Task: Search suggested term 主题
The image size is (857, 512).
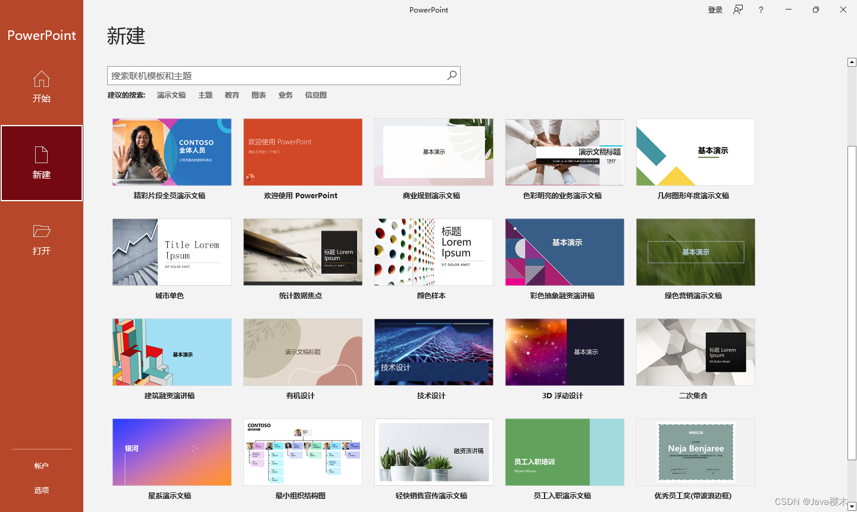Action: [x=205, y=95]
